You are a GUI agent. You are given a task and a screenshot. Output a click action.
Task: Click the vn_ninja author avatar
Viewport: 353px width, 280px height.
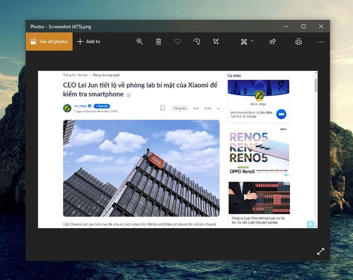coord(67,108)
